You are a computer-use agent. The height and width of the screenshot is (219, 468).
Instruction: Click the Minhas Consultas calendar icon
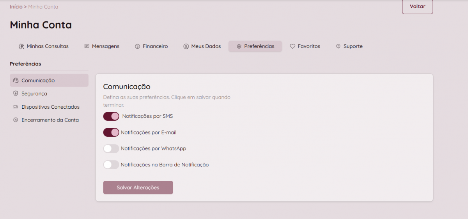click(21, 46)
